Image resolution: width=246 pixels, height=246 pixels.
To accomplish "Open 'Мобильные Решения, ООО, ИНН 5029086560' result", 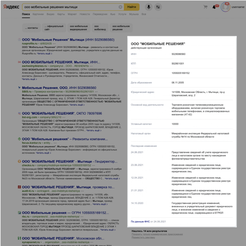I will [59, 88].
